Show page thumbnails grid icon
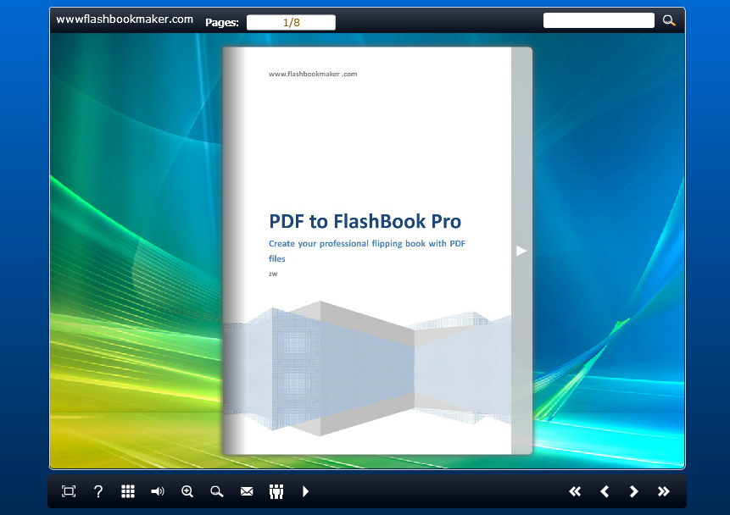This screenshot has height=515, width=730. click(128, 491)
